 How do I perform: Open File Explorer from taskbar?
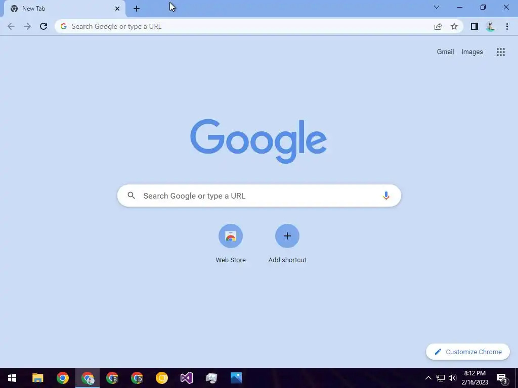pyautogui.click(x=37, y=378)
